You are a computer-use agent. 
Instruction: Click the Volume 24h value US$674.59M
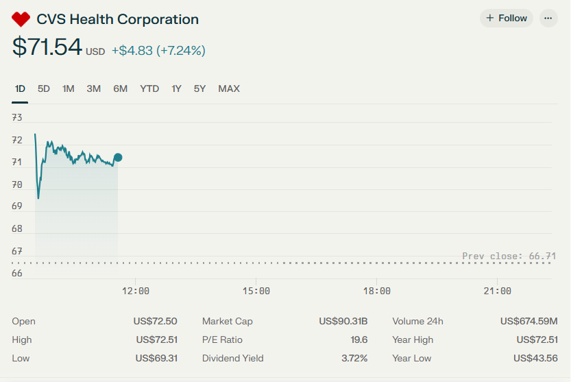pos(529,321)
